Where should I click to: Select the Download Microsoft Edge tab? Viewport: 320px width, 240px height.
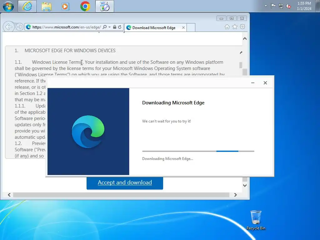[153, 27]
